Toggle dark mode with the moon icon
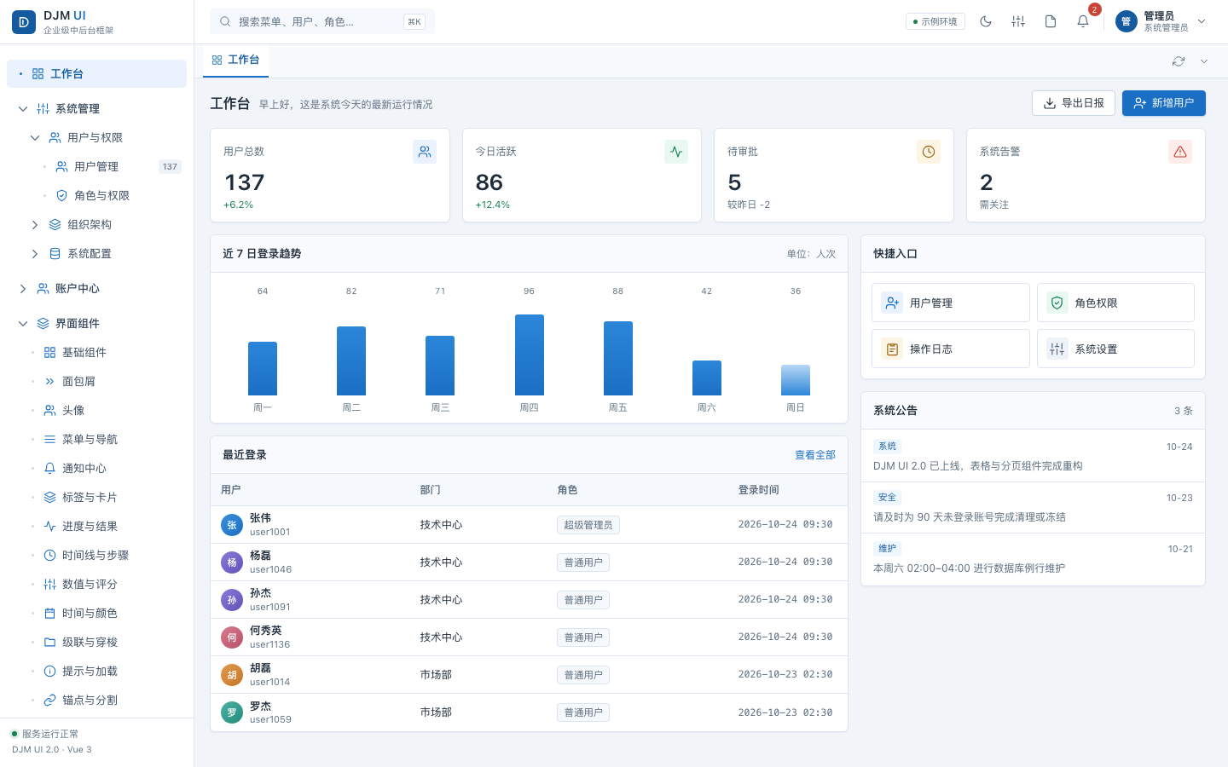 986,21
